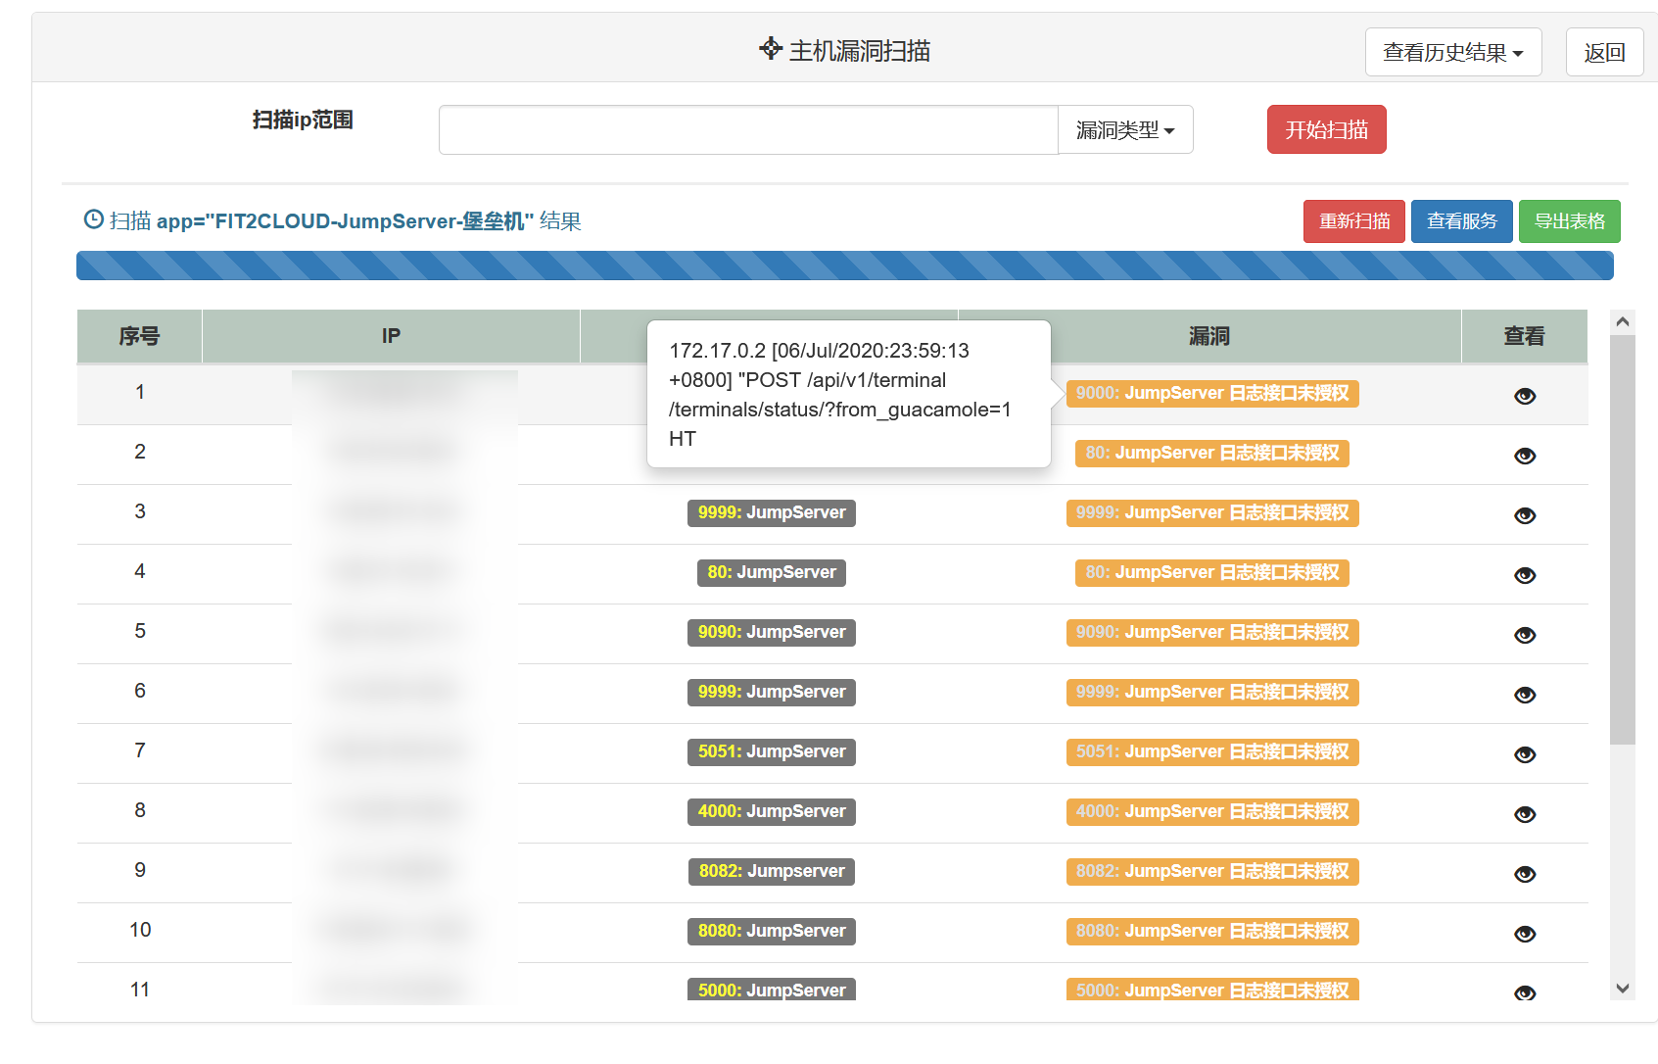Start scan with 开始扫描 button
This screenshot has width=1658, height=1064.
[1326, 129]
